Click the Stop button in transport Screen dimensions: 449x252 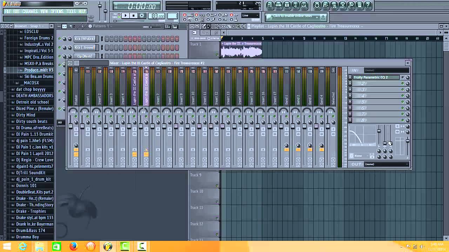133,16
